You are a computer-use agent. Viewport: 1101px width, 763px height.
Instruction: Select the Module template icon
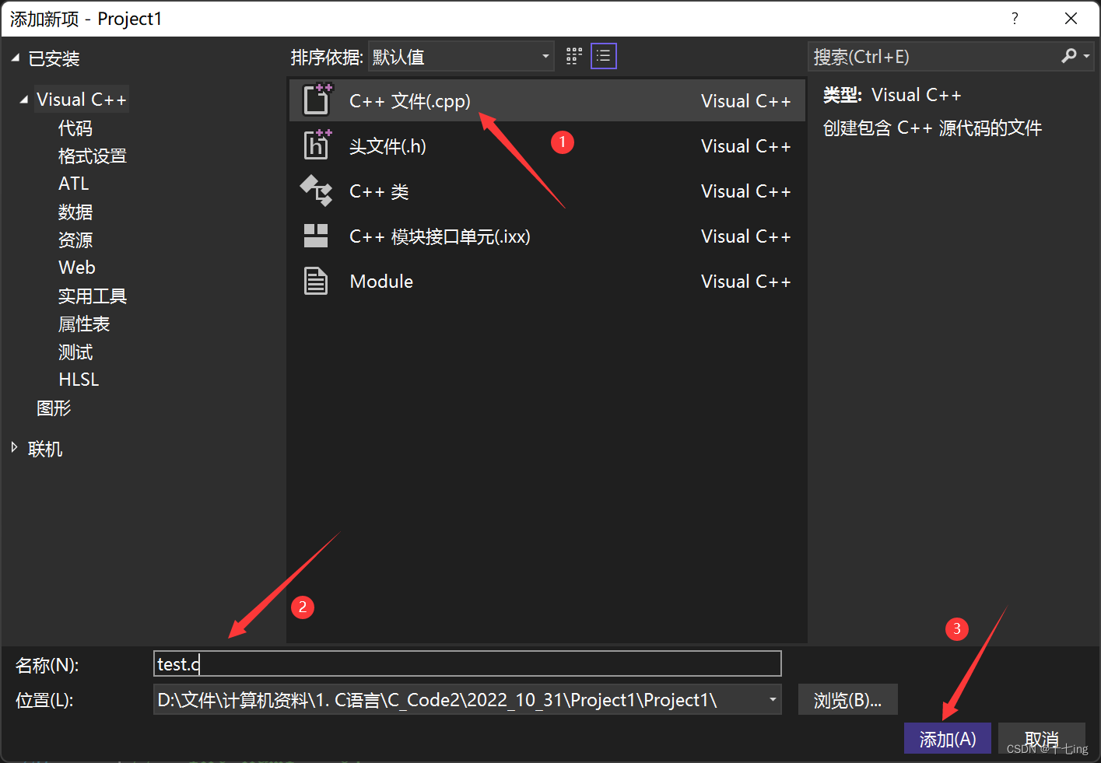pyautogui.click(x=317, y=281)
